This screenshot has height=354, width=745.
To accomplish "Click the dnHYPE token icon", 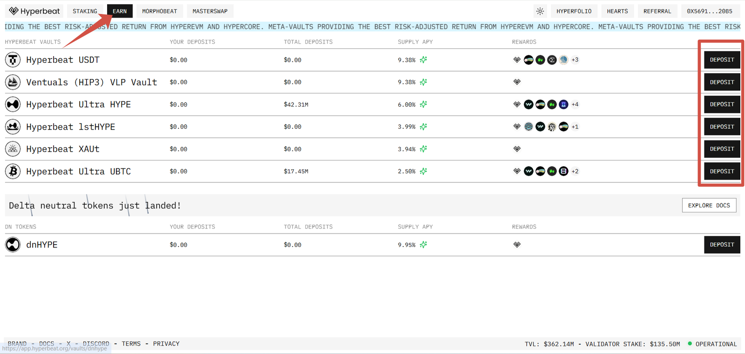I will click(x=13, y=245).
